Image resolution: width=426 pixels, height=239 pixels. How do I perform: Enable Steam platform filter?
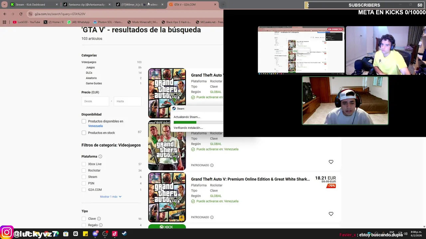tap(84, 177)
